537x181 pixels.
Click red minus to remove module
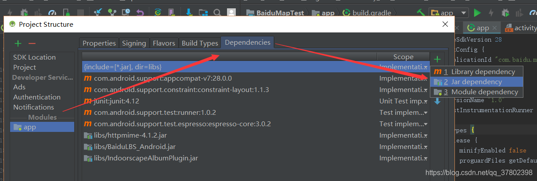(32, 43)
